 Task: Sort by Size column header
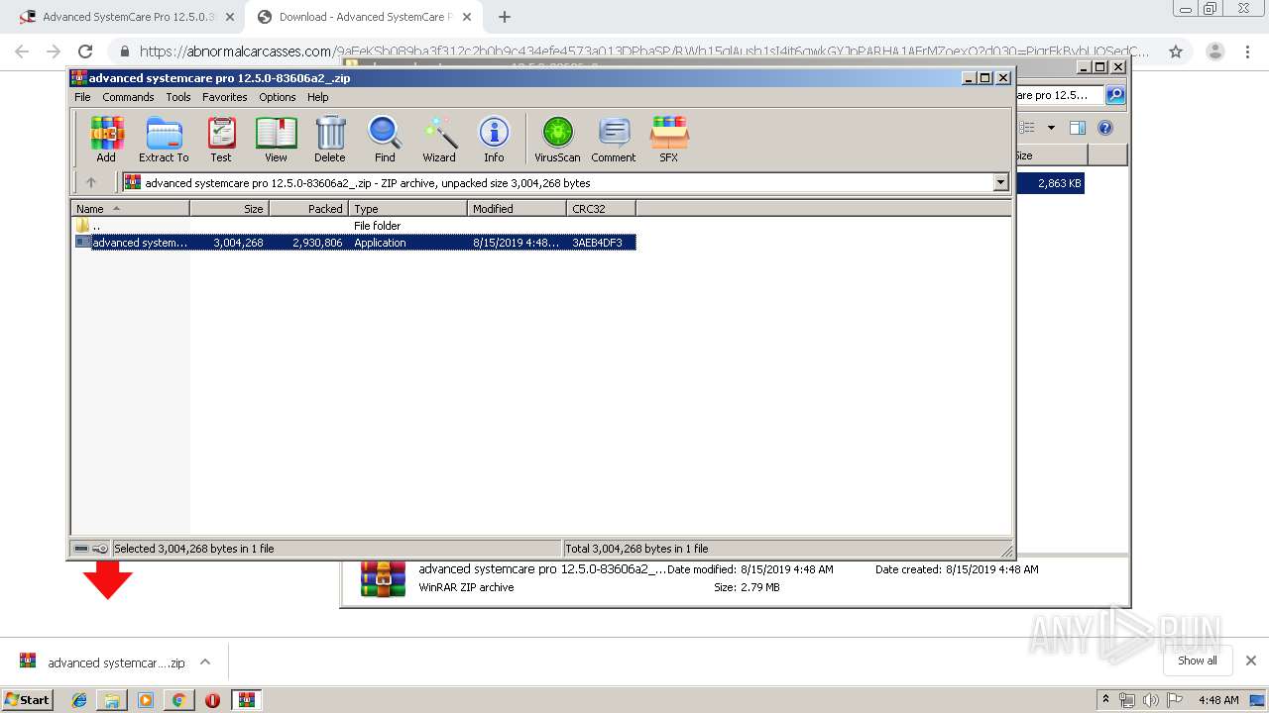(230, 208)
